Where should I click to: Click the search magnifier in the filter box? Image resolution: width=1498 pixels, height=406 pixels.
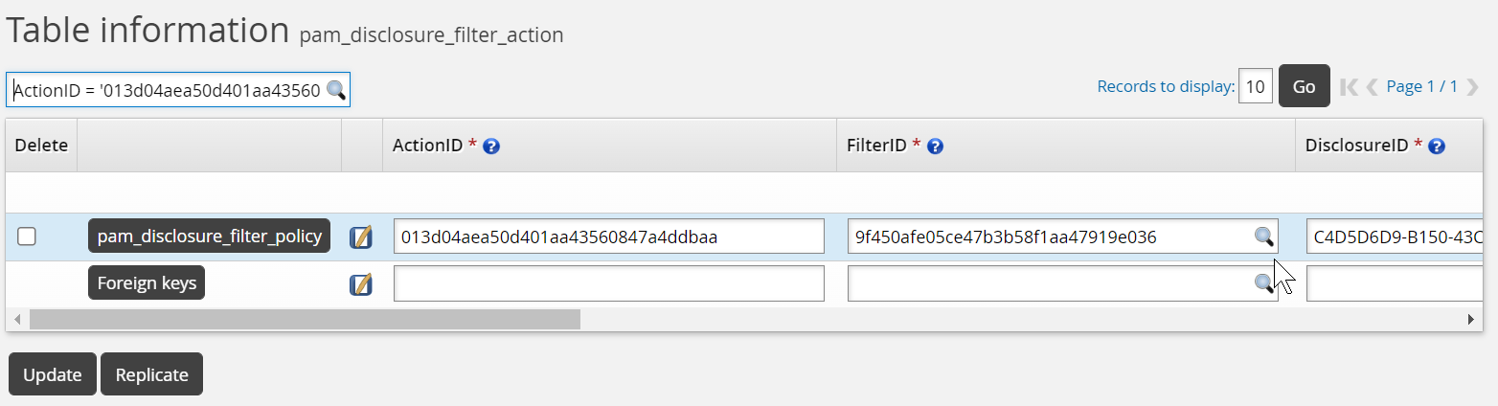pyautogui.click(x=336, y=90)
